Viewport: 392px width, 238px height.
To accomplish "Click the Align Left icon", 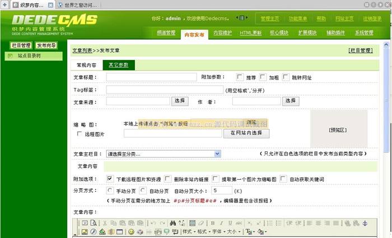I will (310, 223).
